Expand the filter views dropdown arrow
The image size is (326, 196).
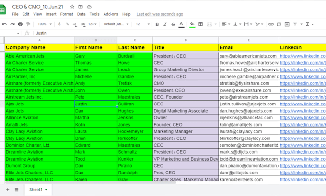[301, 24]
